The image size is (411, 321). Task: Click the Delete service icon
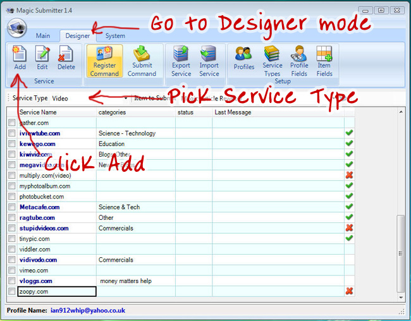[x=66, y=58]
